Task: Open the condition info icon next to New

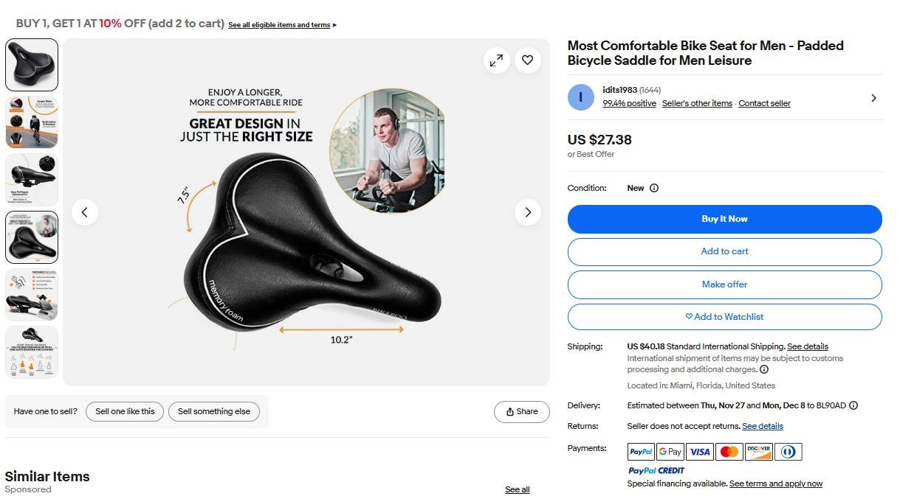Action: pyautogui.click(x=654, y=188)
